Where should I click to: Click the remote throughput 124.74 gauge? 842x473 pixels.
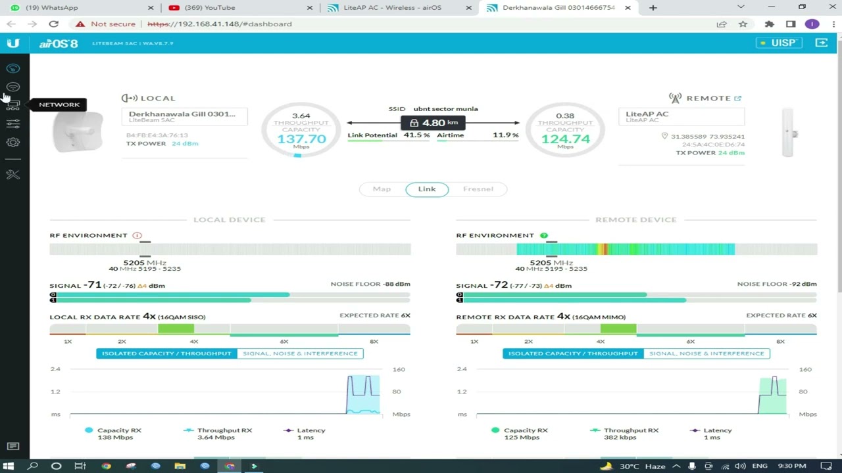(x=565, y=131)
